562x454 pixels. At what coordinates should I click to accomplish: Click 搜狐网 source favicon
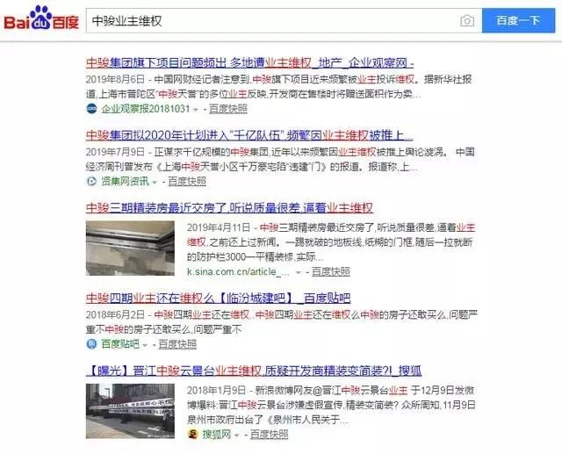[193, 435]
